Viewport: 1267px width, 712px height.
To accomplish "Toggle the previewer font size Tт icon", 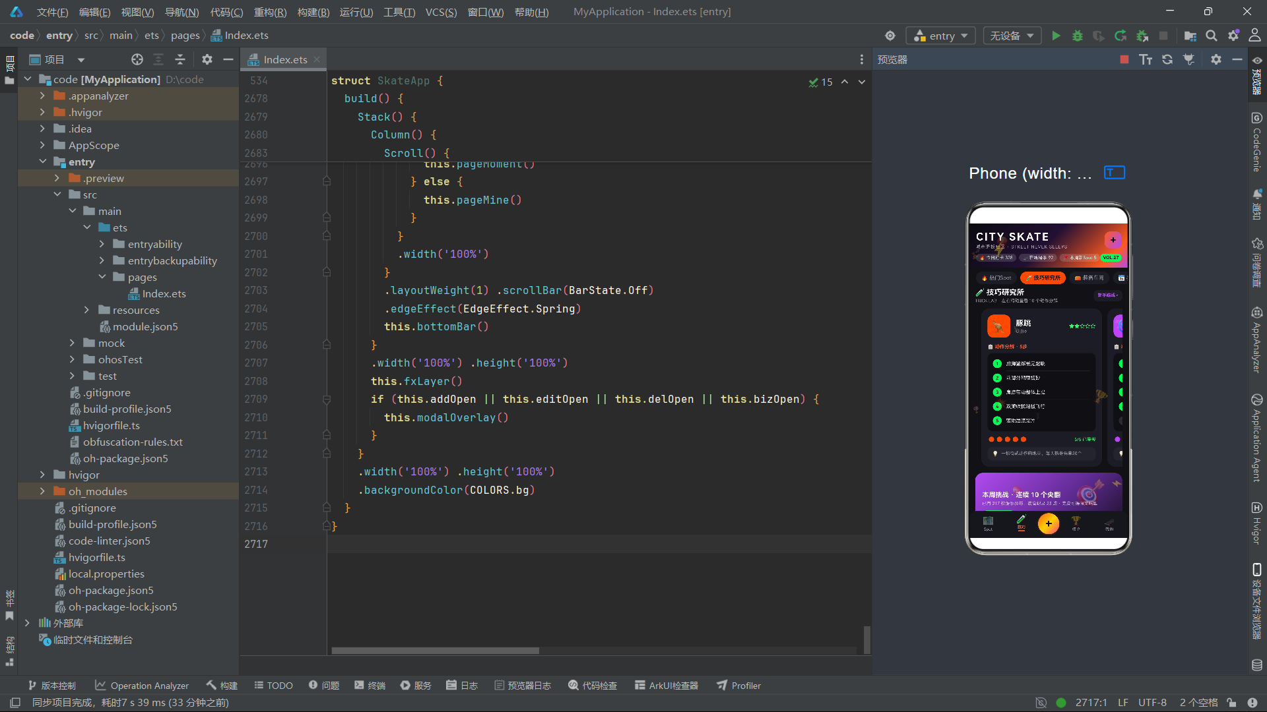I will (x=1146, y=59).
